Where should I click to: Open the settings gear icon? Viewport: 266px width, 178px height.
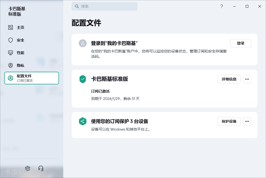[28, 169]
